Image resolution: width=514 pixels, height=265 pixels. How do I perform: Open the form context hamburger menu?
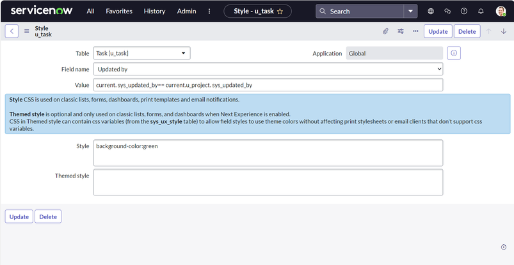point(26,31)
